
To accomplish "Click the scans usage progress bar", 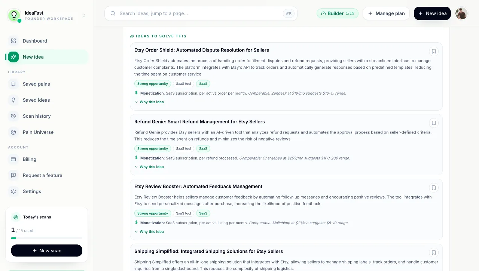I will tap(47, 238).
